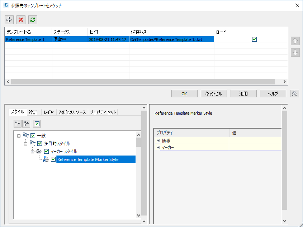
Task: Click the OK button
Action: tap(184, 94)
